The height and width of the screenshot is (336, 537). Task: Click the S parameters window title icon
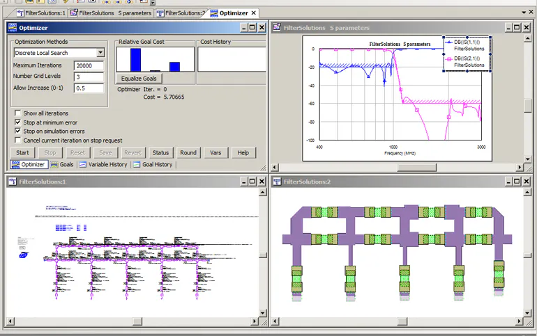click(277, 27)
